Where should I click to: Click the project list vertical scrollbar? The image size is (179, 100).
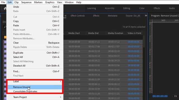coord(144,41)
